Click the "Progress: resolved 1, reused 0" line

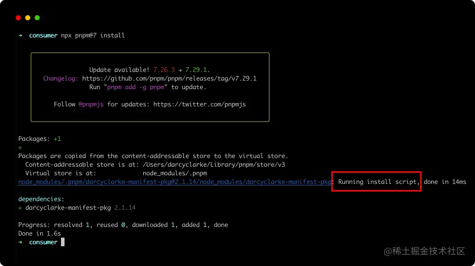click(x=123, y=225)
